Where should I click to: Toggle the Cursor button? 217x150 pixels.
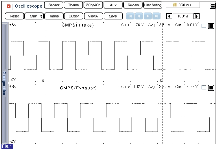[74, 16]
